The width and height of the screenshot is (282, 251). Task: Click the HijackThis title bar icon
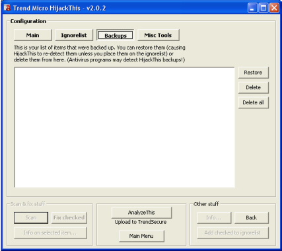click(7, 8)
